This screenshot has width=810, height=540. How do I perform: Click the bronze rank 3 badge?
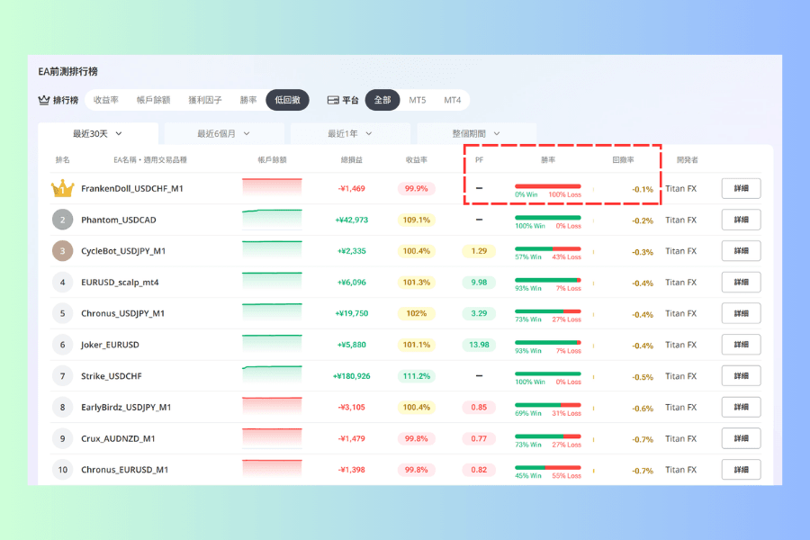pyautogui.click(x=62, y=251)
